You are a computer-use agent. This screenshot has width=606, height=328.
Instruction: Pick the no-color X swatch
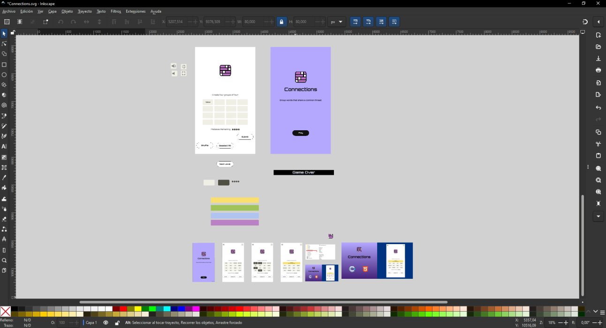[6, 312]
